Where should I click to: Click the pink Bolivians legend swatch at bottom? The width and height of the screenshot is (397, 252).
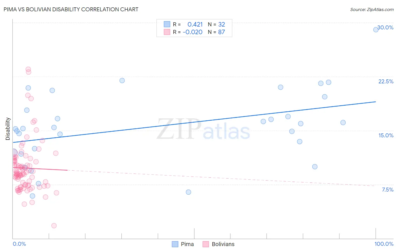(206, 244)
